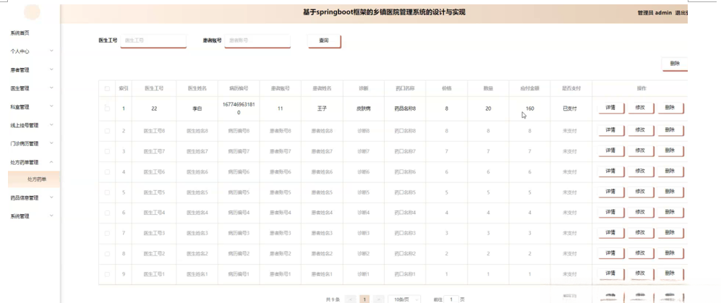
Task: Collapse the 处方药单管理 chevron in sidebar
Action: [x=51, y=162]
